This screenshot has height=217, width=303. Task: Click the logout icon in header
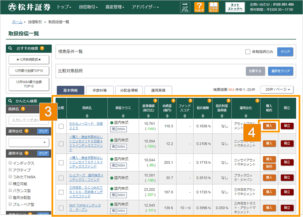(x=185, y=7)
